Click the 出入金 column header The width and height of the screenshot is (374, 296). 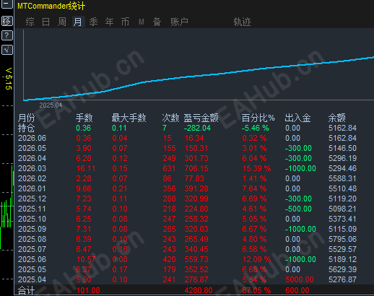(x=297, y=118)
